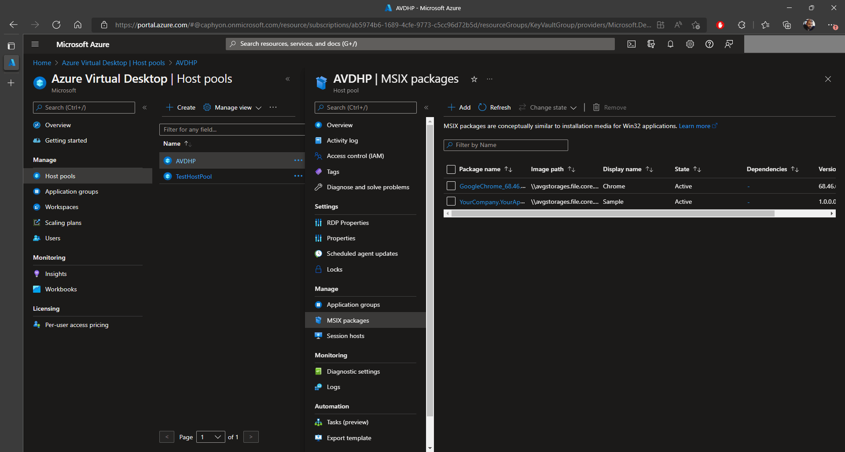Open the Manage view dropdown

(x=232, y=107)
